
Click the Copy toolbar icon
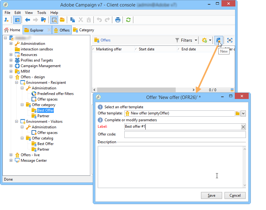click(x=73, y=20)
